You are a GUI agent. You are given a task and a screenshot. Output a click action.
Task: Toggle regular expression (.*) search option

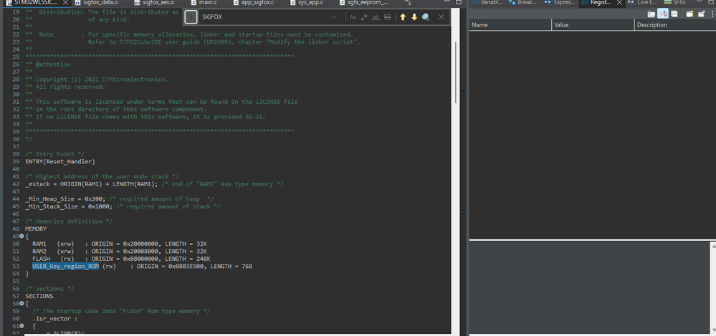click(364, 17)
